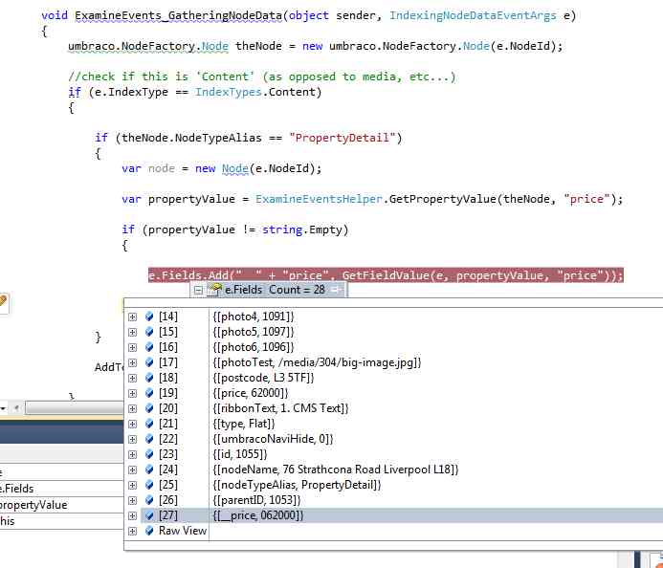Click the editor horizontal scrollbar left arrow
The height and width of the screenshot is (568, 663).
click(x=16, y=408)
